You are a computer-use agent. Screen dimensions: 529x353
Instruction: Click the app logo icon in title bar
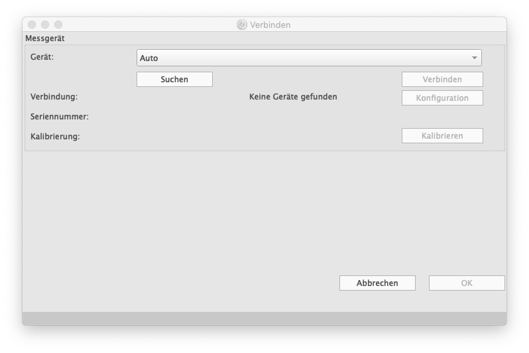[x=241, y=25]
